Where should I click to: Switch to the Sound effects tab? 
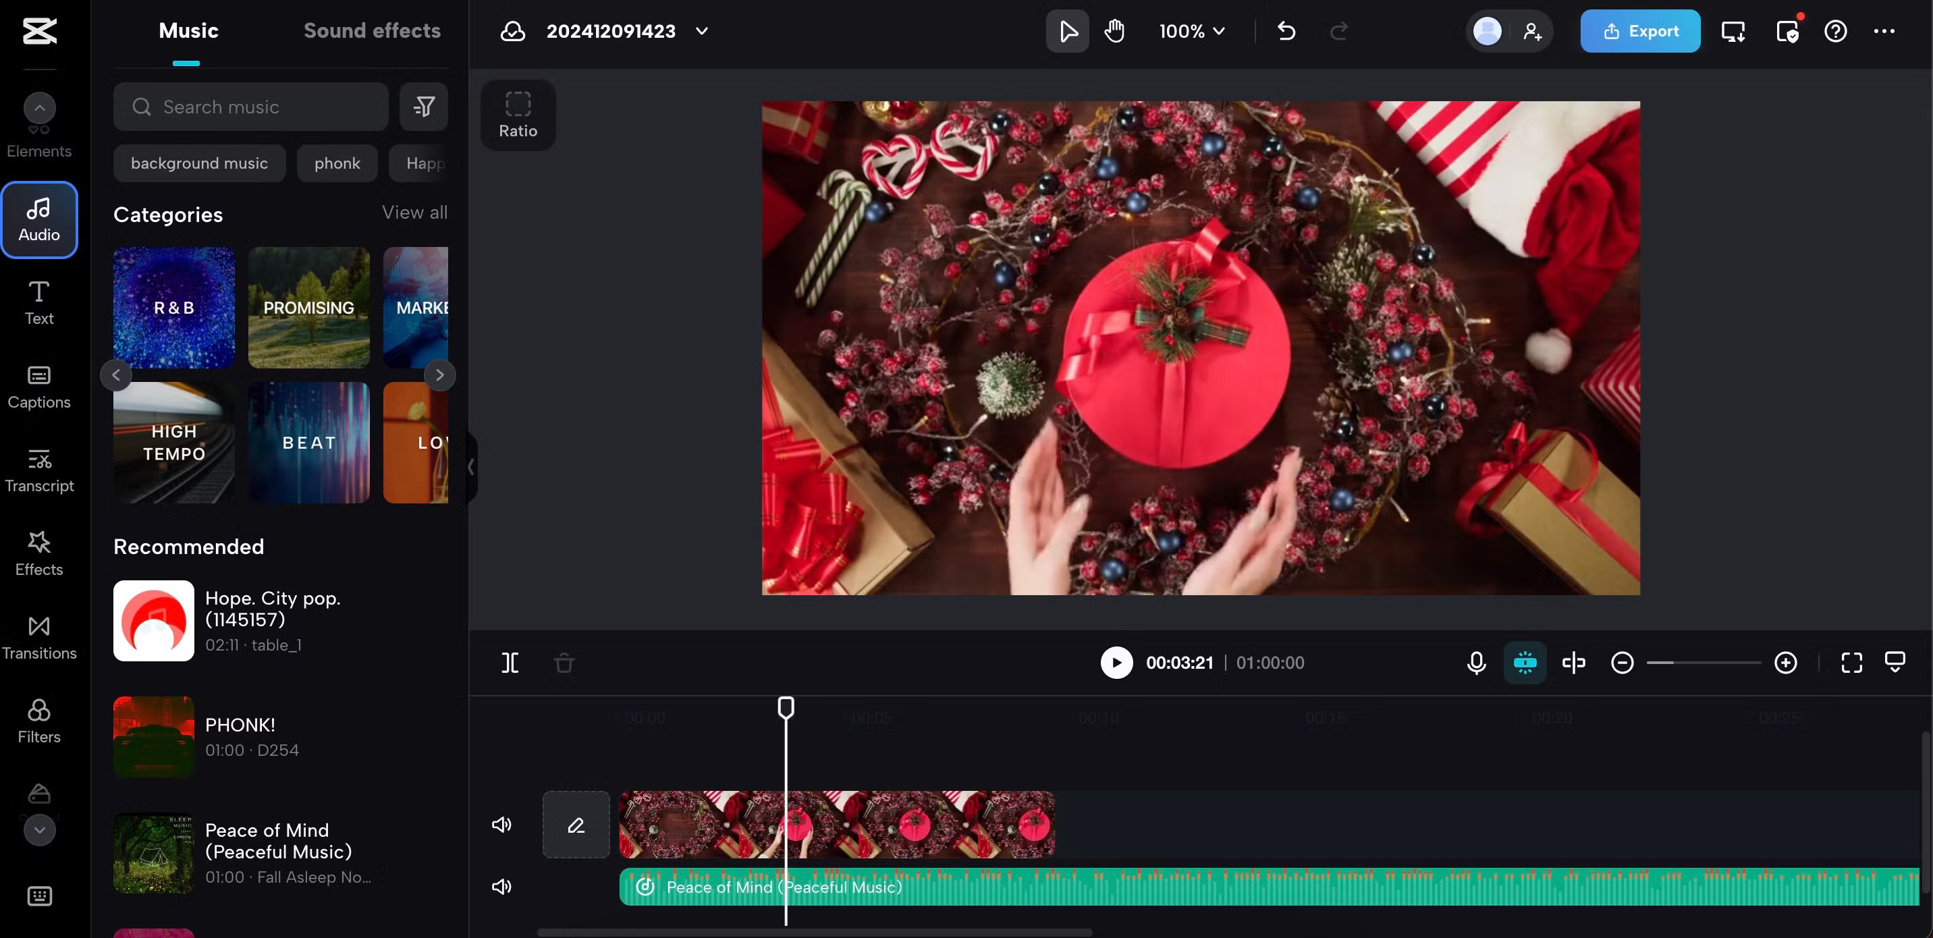[x=371, y=31]
